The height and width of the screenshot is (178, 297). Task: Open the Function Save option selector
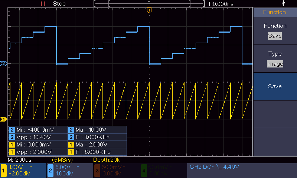point(275,36)
